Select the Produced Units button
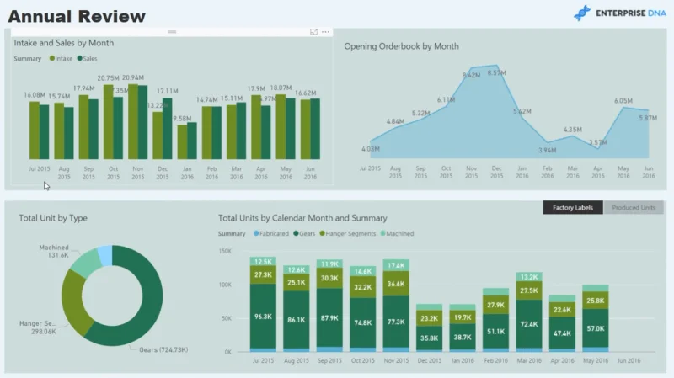 [634, 207]
